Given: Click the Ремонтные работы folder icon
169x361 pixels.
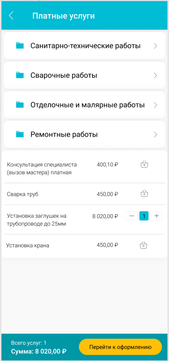Looking at the screenshot, I should [20, 134].
